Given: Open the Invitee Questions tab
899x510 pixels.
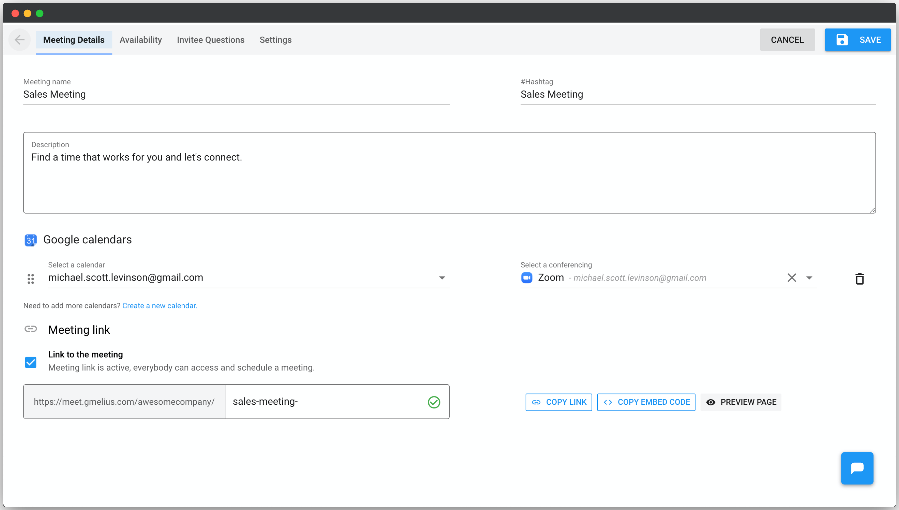Looking at the screenshot, I should 210,40.
